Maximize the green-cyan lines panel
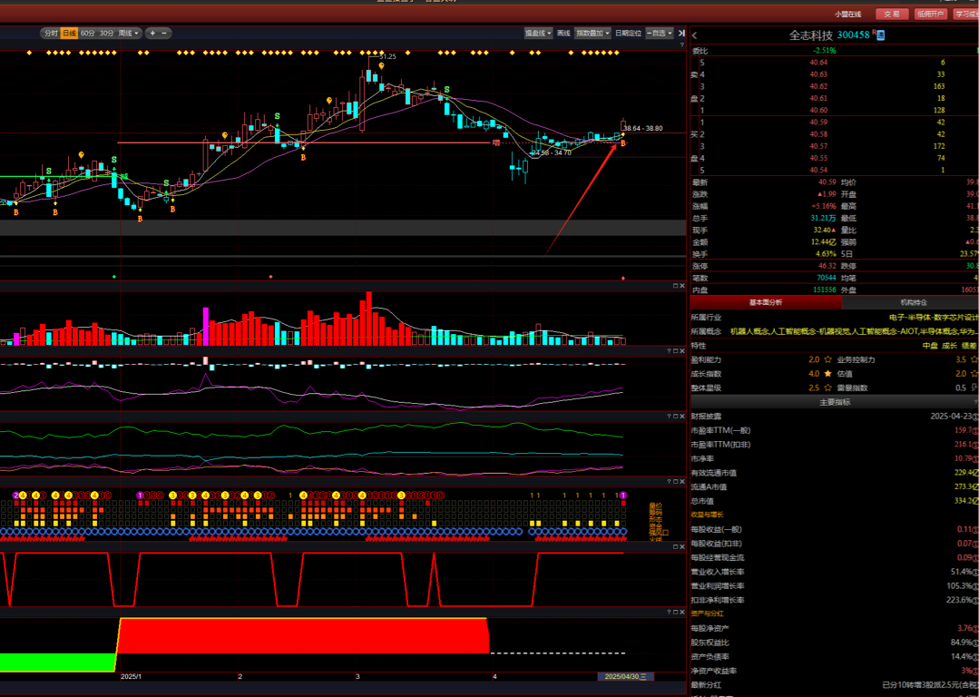The height and width of the screenshot is (697, 979). (675, 416)
